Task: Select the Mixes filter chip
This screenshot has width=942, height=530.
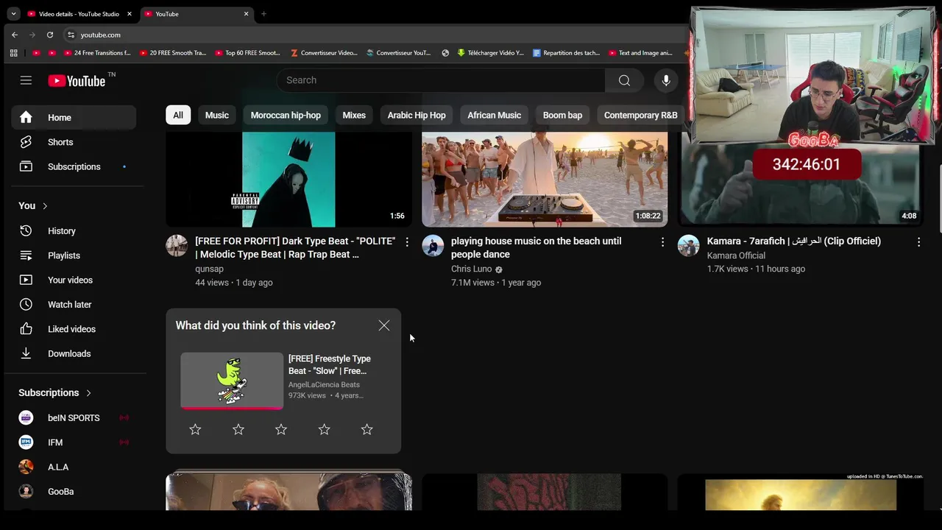Action: 354,115
